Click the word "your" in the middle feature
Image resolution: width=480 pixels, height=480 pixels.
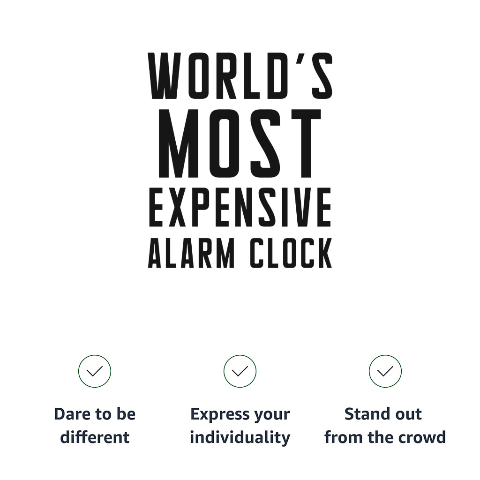click(271, 415)
